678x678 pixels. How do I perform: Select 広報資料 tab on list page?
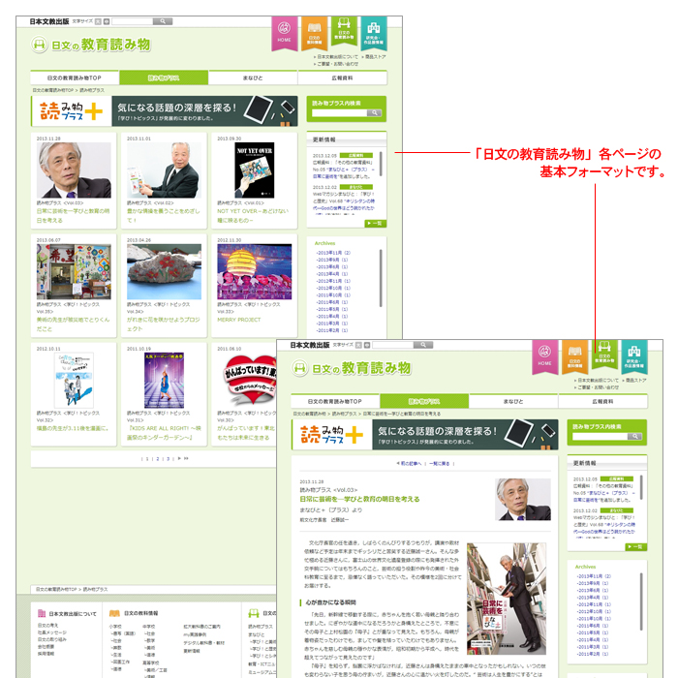point(343,77)
